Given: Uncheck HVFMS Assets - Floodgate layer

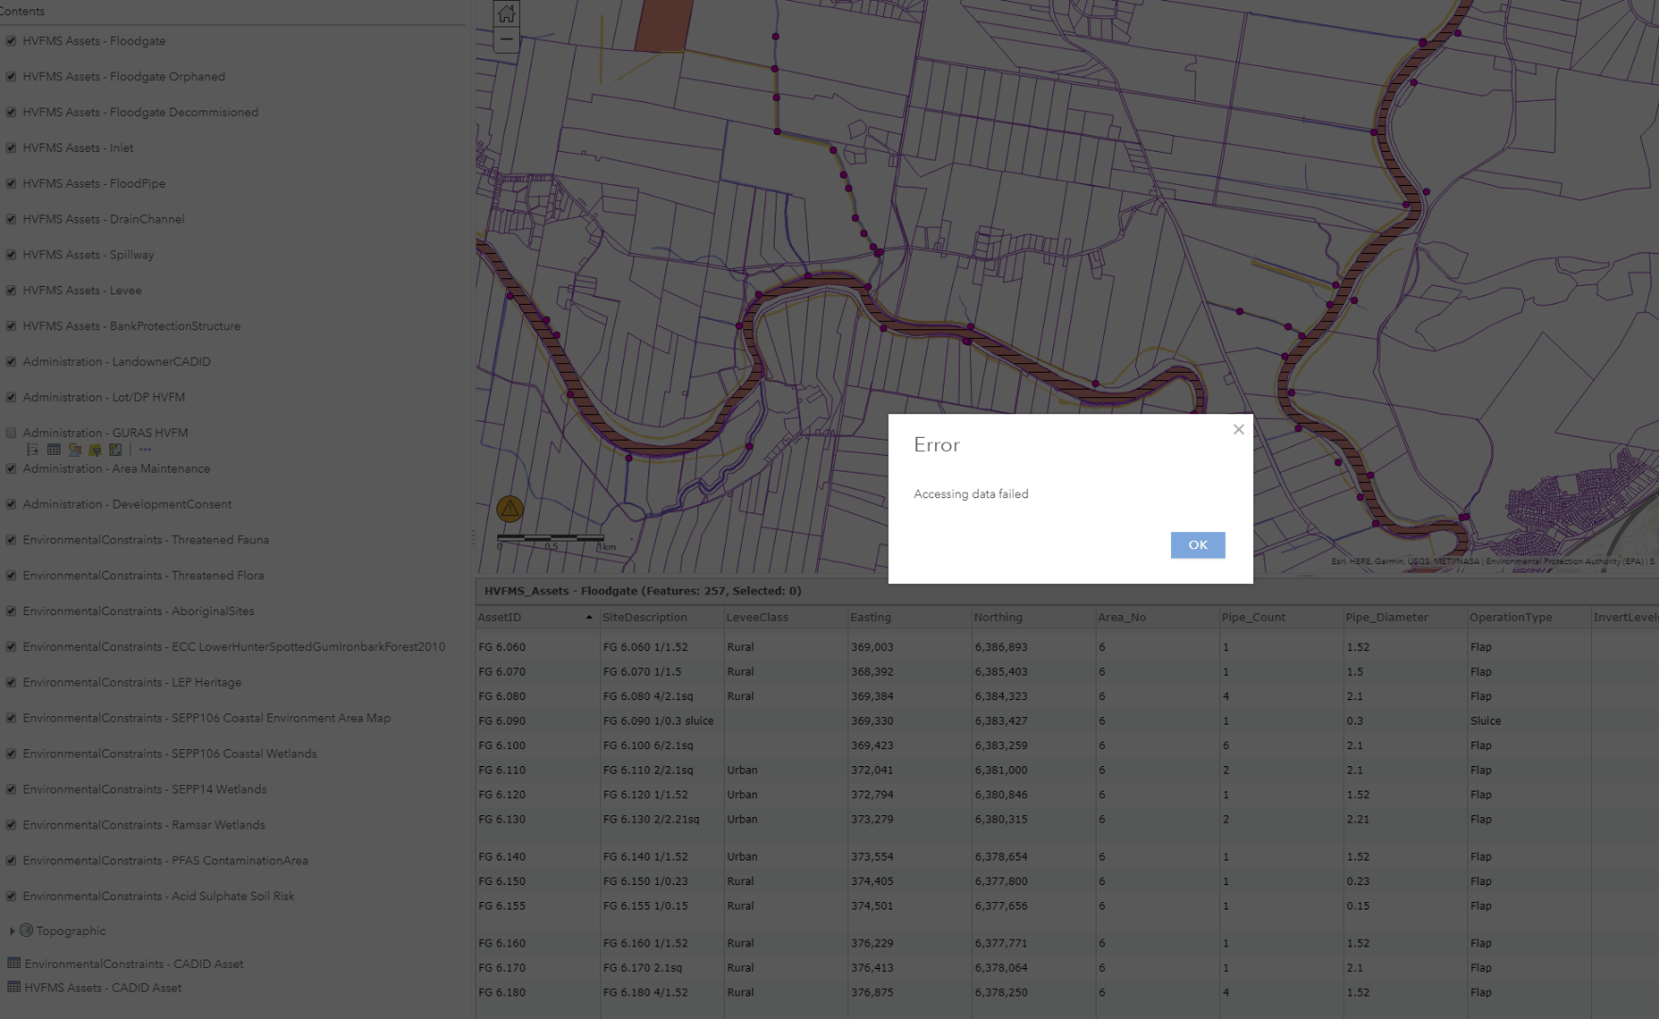Looking at the screenshot, I should pyautogui.click(x=11, y=41).
